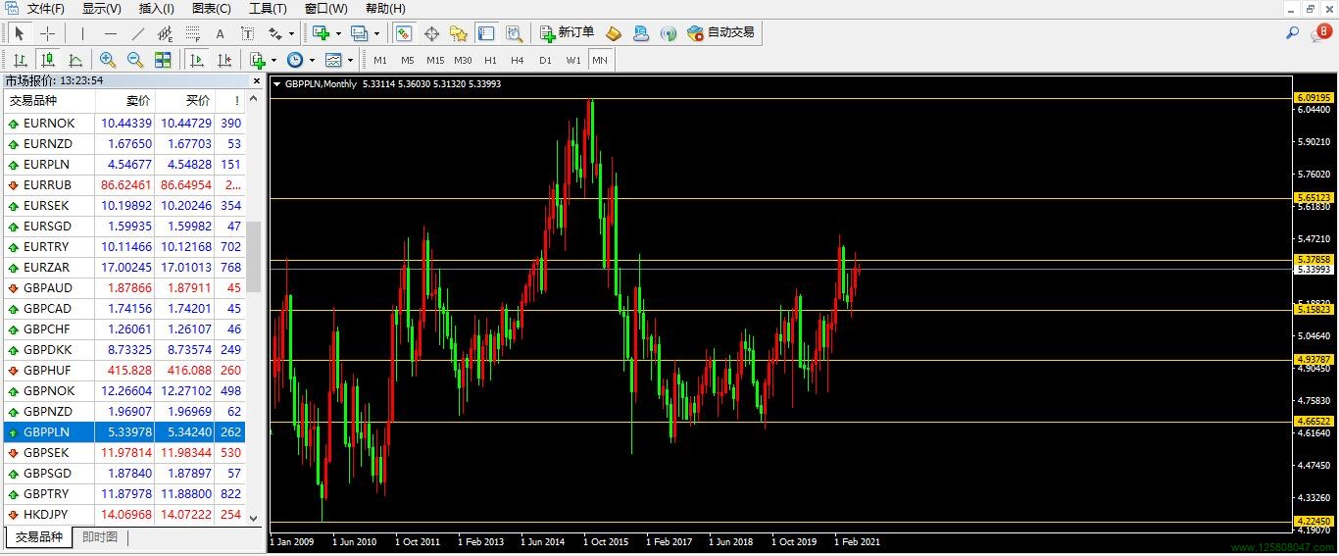Click the Market Watch scroll down arrow
This screenshot has height=556, width=1339.
[253, 518]
